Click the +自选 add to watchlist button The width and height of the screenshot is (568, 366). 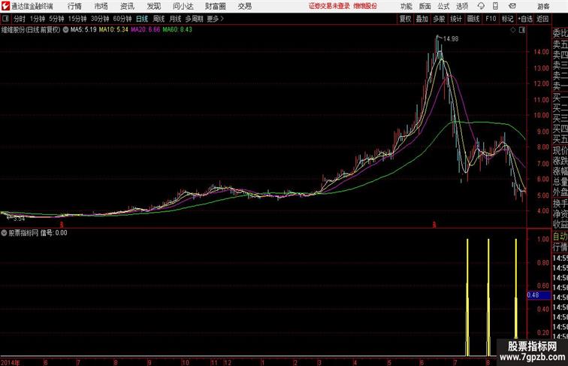click(525, 19)
